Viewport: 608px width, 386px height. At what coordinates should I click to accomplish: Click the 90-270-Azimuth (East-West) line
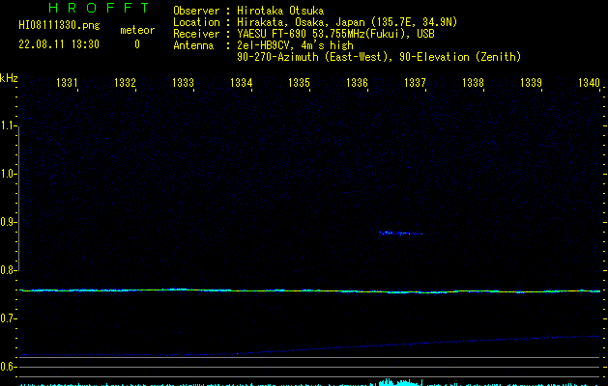379,57
